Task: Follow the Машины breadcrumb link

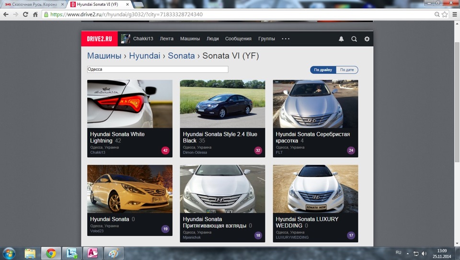Action: (x=104, y=56)
